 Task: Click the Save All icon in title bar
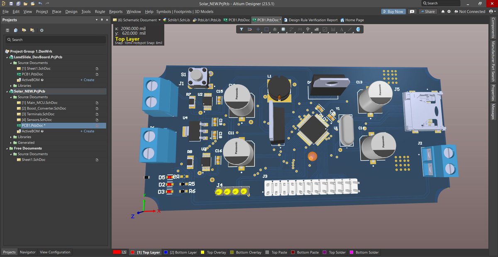18,3
